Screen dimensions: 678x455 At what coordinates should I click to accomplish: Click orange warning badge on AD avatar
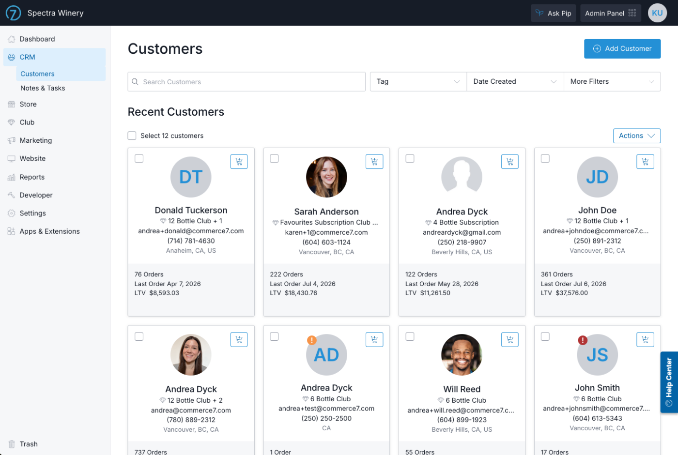point(312,340)
